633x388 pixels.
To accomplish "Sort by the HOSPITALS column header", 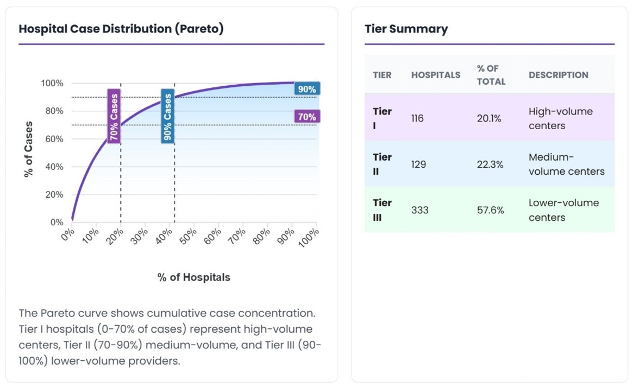I will (436, 75).
